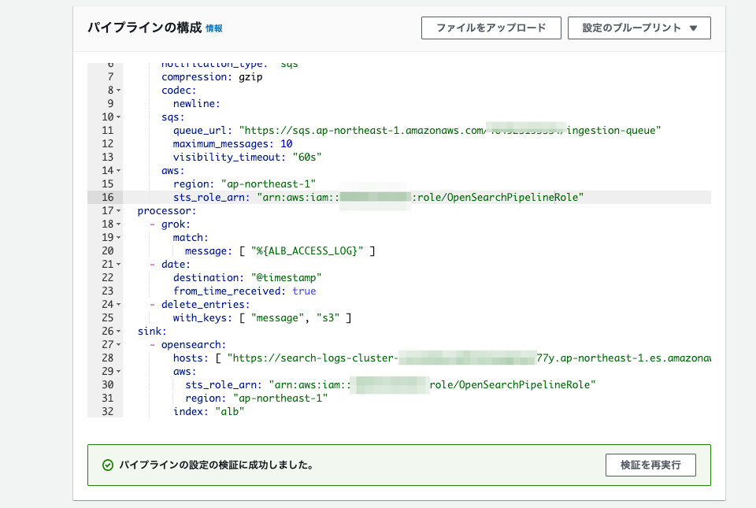Screen dimensions: 756x508
Task: Collapse the delete_entries block on line 24
Action: click(x=120, y=304)
